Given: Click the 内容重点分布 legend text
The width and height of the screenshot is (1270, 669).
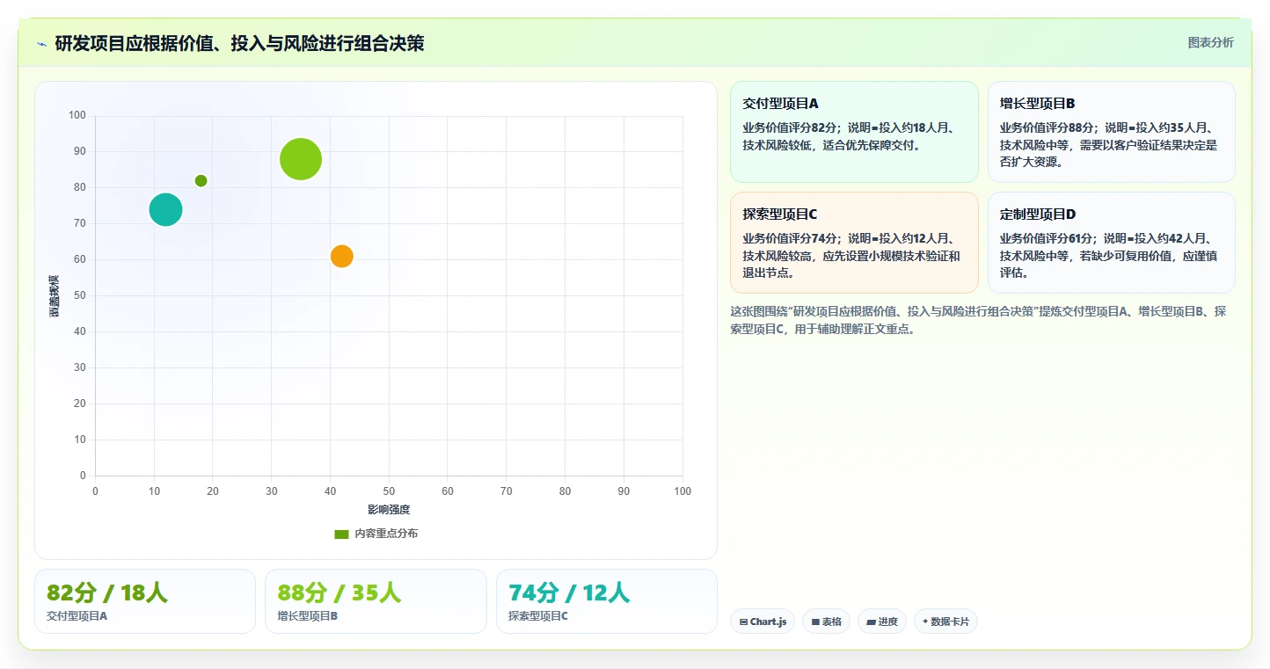Looking at the screenshot, I should pyautogui.click(x=386, y=534).
